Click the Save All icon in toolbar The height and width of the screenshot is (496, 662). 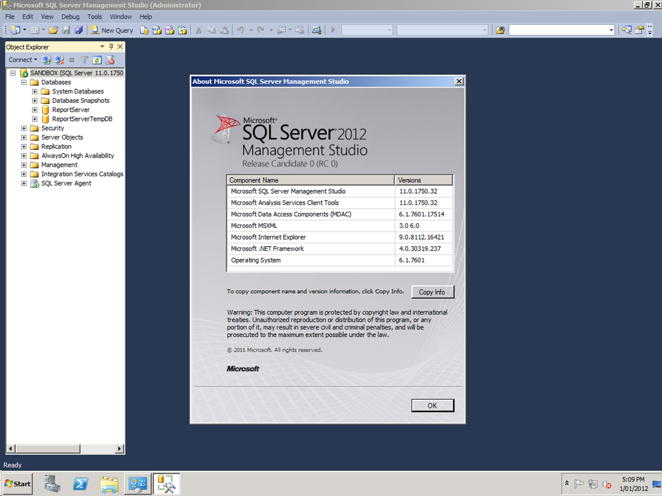click(x=78, y=30)
